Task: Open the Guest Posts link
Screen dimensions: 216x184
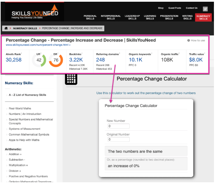Action: (x=175, y=8)
